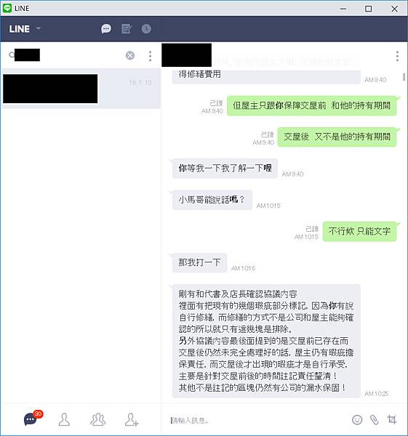Open the timeline clock icon
This screenshot has height=436, width=408.
[x=146, y=28]
